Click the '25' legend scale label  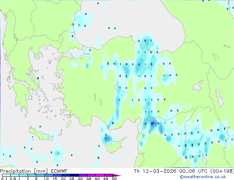pos(72,179)
